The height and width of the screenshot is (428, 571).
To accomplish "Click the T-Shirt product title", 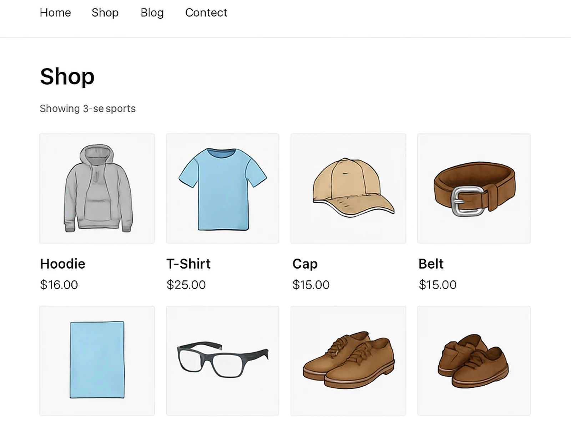I will [188, 264].
